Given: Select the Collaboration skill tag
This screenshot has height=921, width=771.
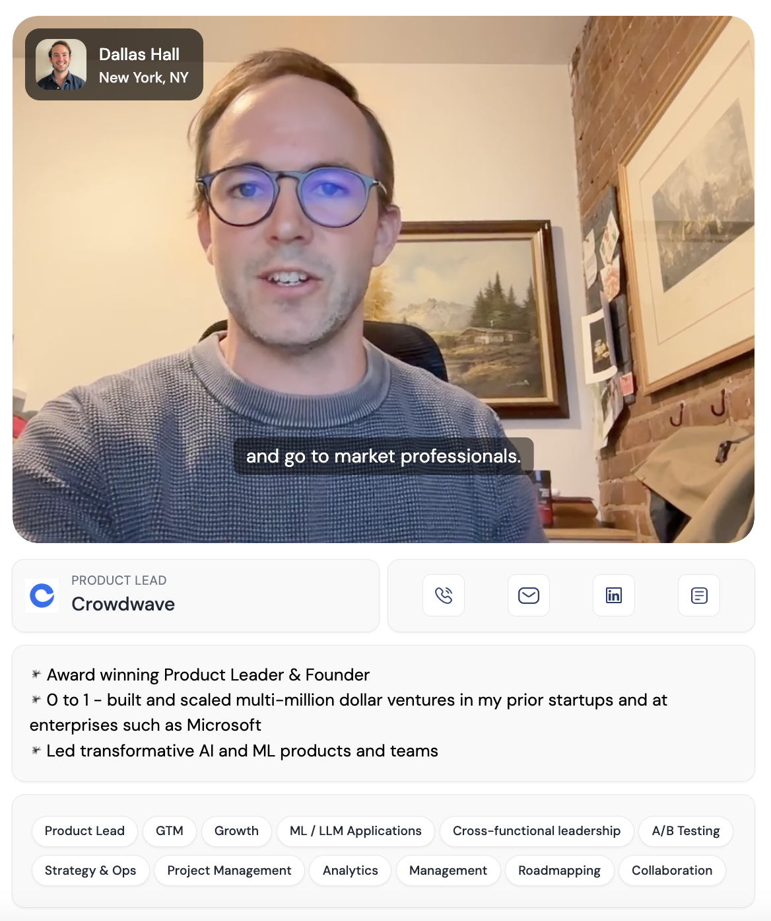Looking at the screenshot, I should 672,871.
